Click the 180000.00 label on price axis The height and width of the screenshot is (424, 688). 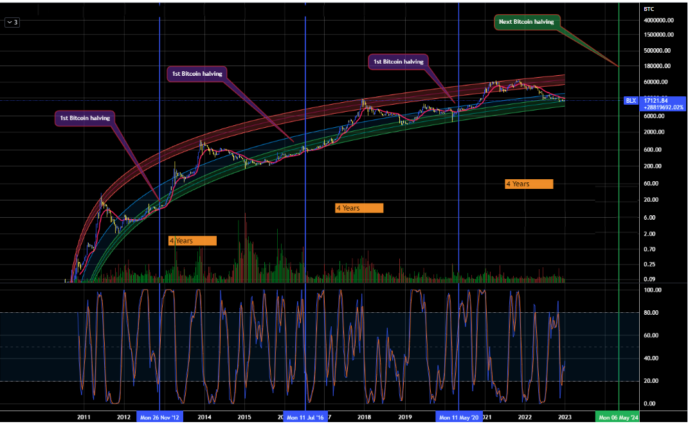pyautogui.click(x=659, y=66)
